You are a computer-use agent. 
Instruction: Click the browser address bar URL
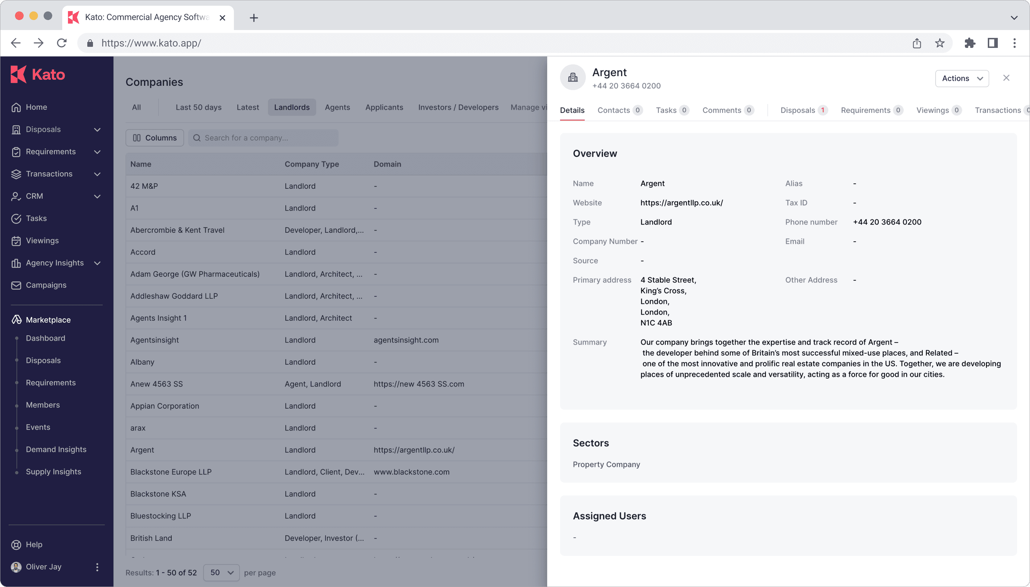point(151,43)
